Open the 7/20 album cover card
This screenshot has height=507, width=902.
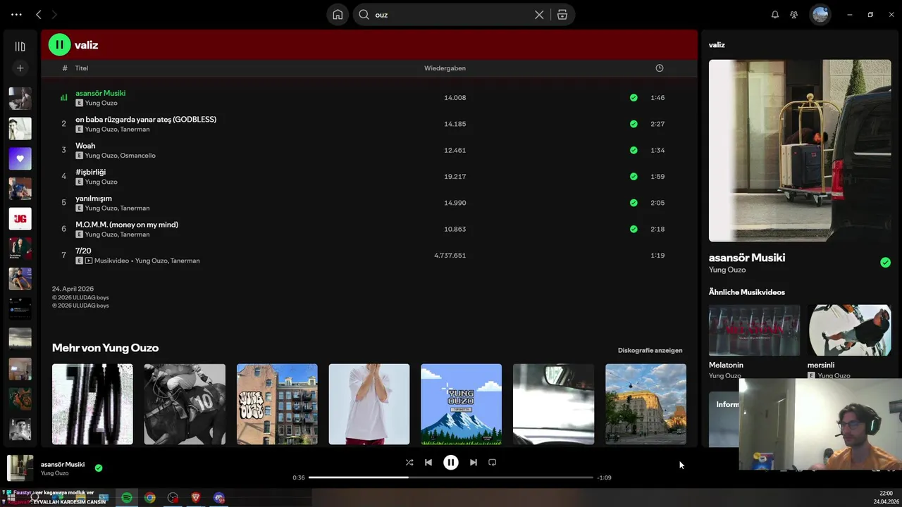pos(92,404)
